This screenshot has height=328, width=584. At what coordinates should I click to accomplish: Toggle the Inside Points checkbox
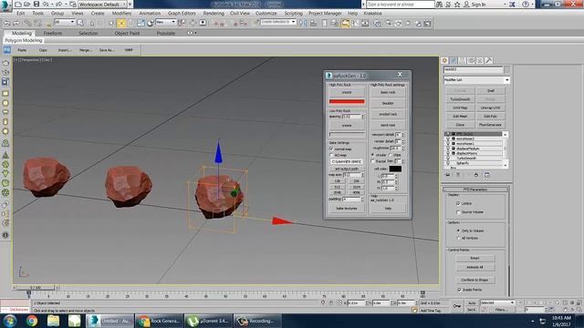[459, 290]
